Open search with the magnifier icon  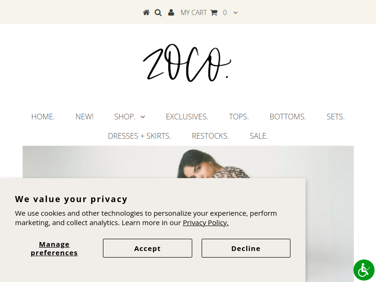tap(158, 13)
